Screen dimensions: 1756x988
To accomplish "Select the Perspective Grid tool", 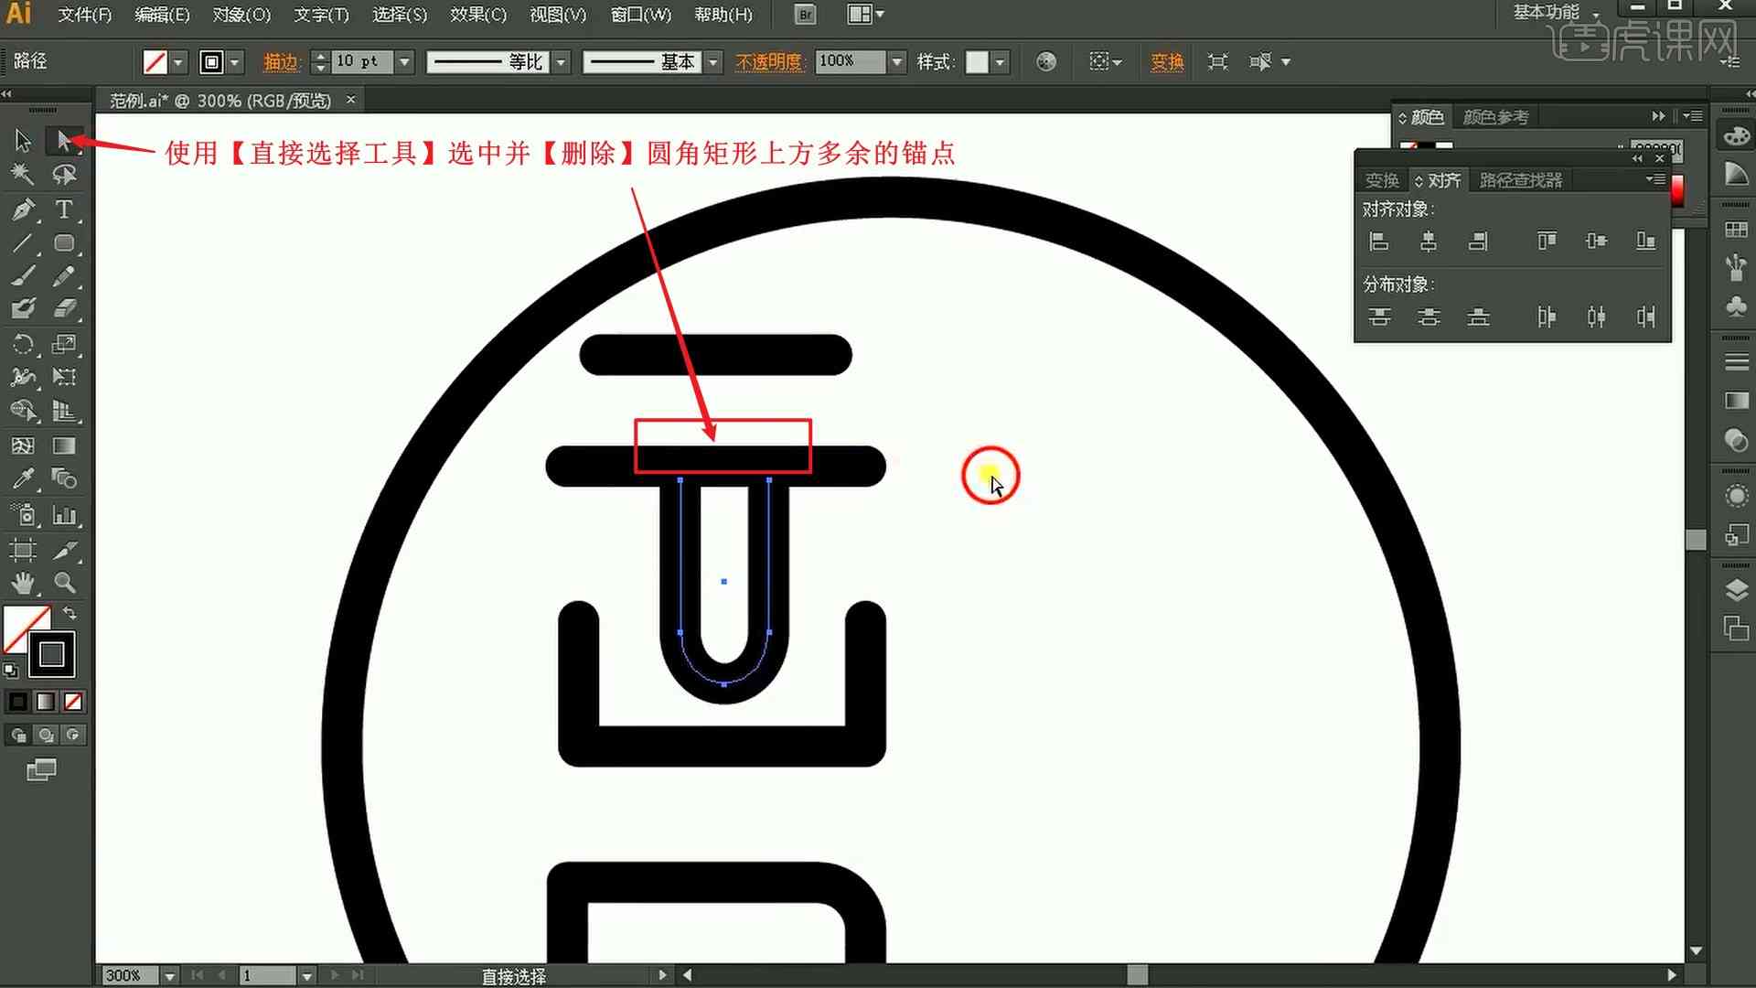I will click(x=64, y=411).
